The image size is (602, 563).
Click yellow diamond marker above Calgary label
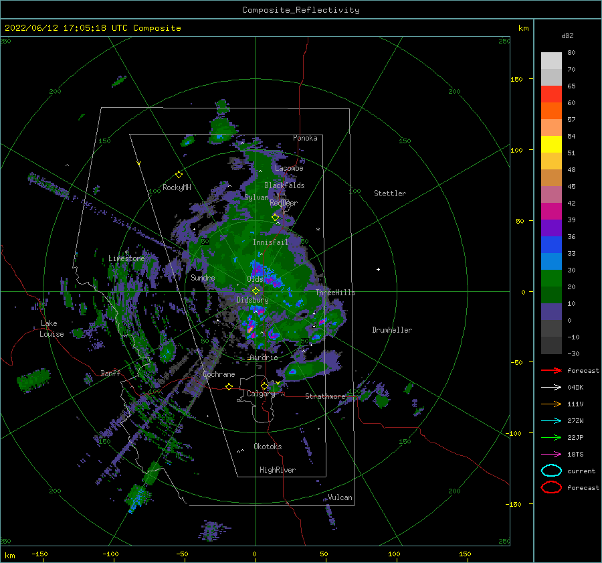point(264,386)
